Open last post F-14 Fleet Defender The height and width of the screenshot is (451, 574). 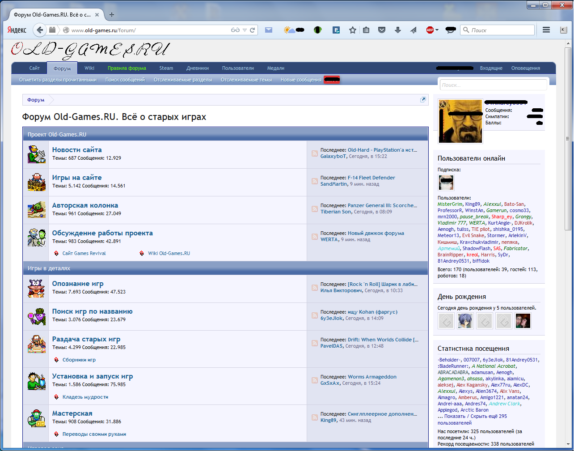pos(371,178)
